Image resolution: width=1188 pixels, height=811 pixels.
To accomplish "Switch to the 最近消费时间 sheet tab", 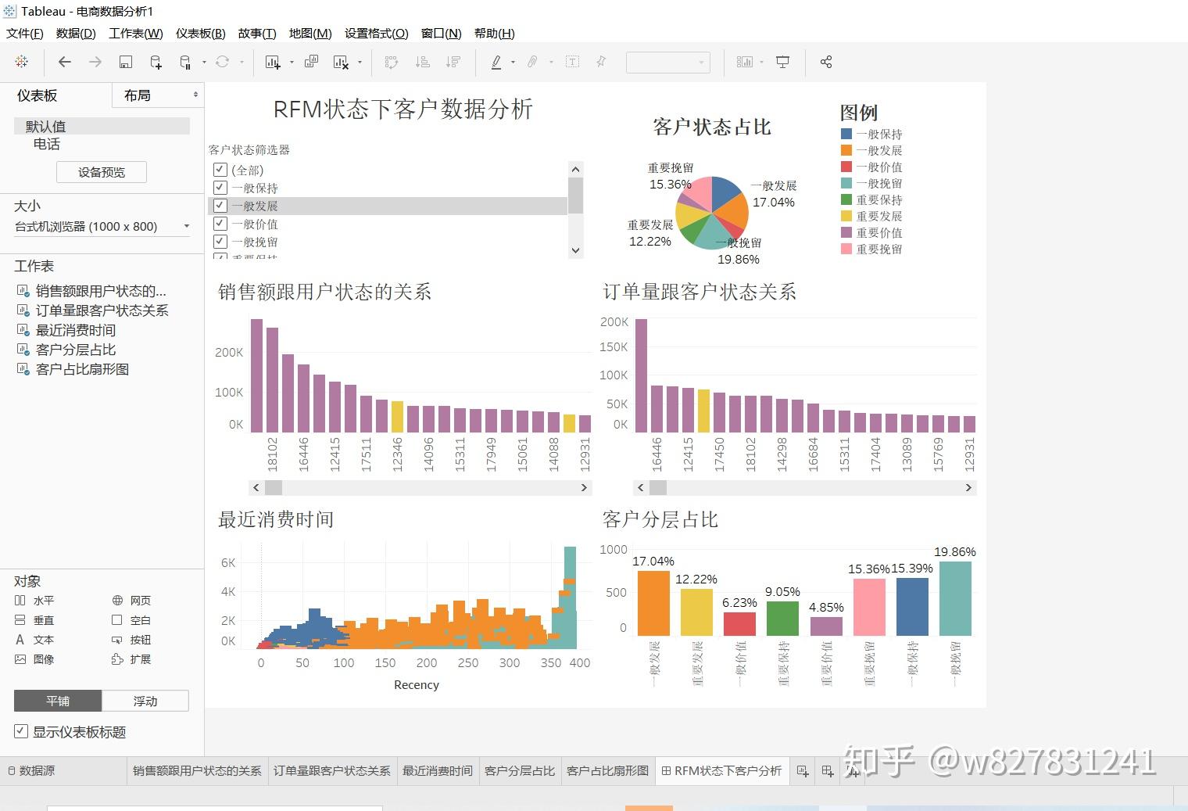I will (x=437, y=770).
